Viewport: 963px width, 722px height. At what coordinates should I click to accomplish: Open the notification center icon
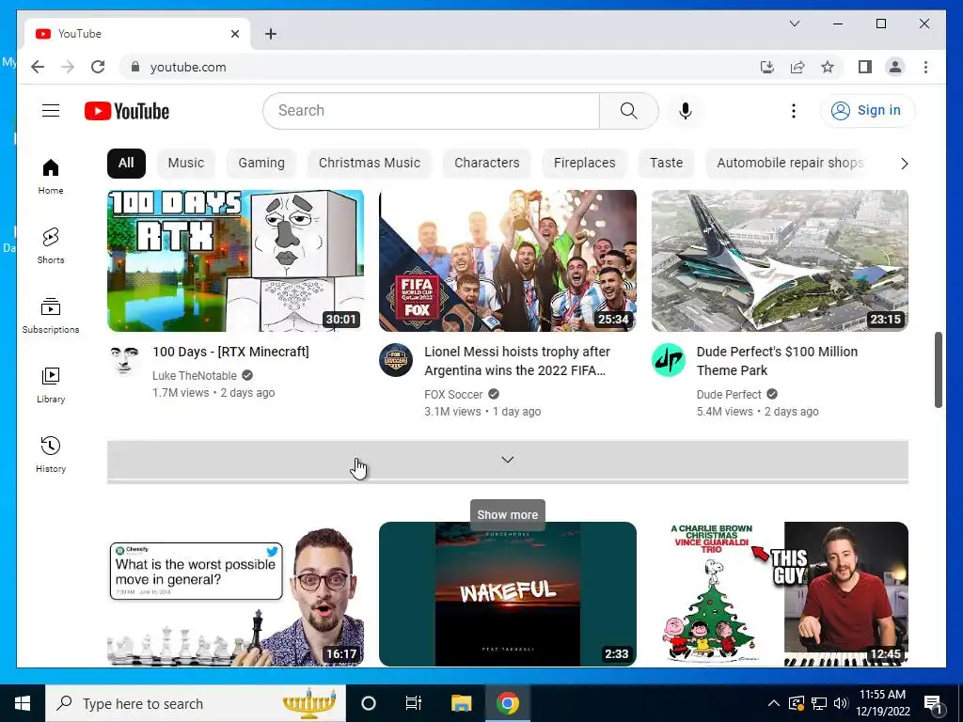point(933,703)
